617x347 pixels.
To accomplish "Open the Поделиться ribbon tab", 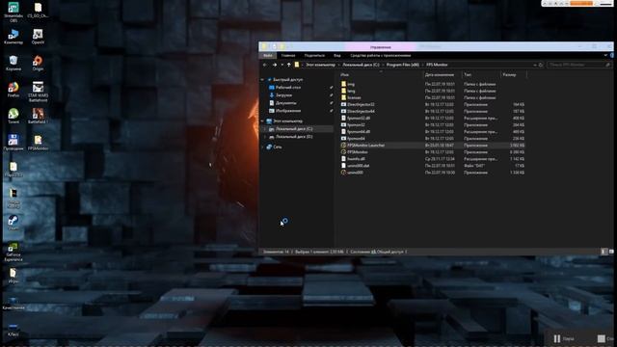I will 314,56.
